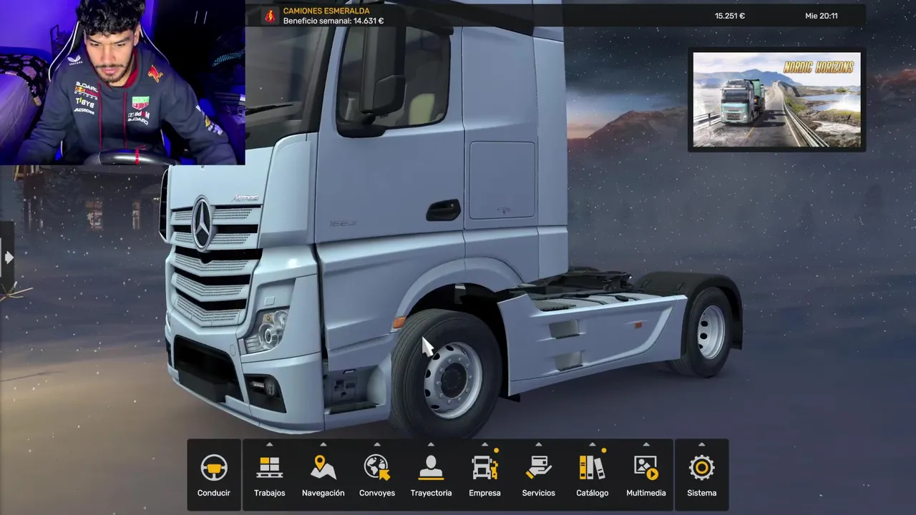916x515 pixels.
Task: Expand the Trabajos submenu arrow
Action: pyautogui.click(x=270, y=444)
